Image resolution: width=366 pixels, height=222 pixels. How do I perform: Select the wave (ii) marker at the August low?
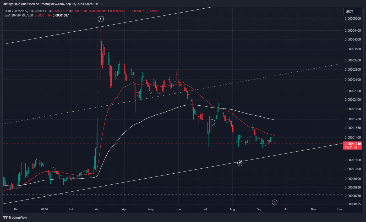[x=240, y=163]
